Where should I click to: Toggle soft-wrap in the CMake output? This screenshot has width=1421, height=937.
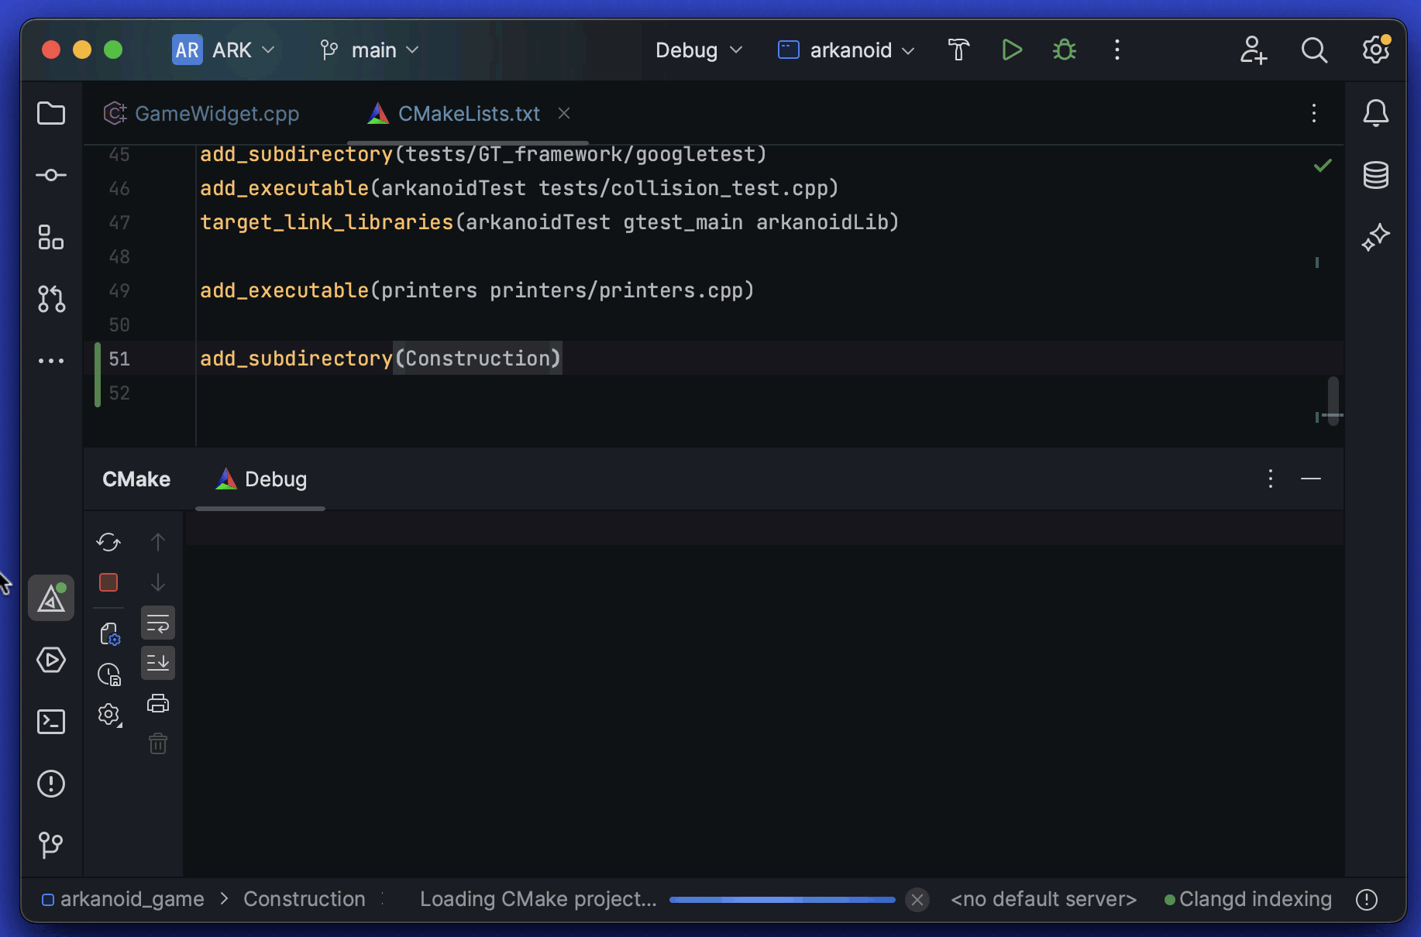(157, 623)
